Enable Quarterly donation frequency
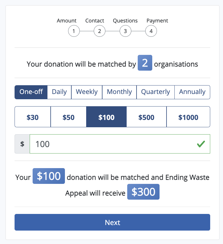Viewport: 223px width, 244px height. (155, 92)
